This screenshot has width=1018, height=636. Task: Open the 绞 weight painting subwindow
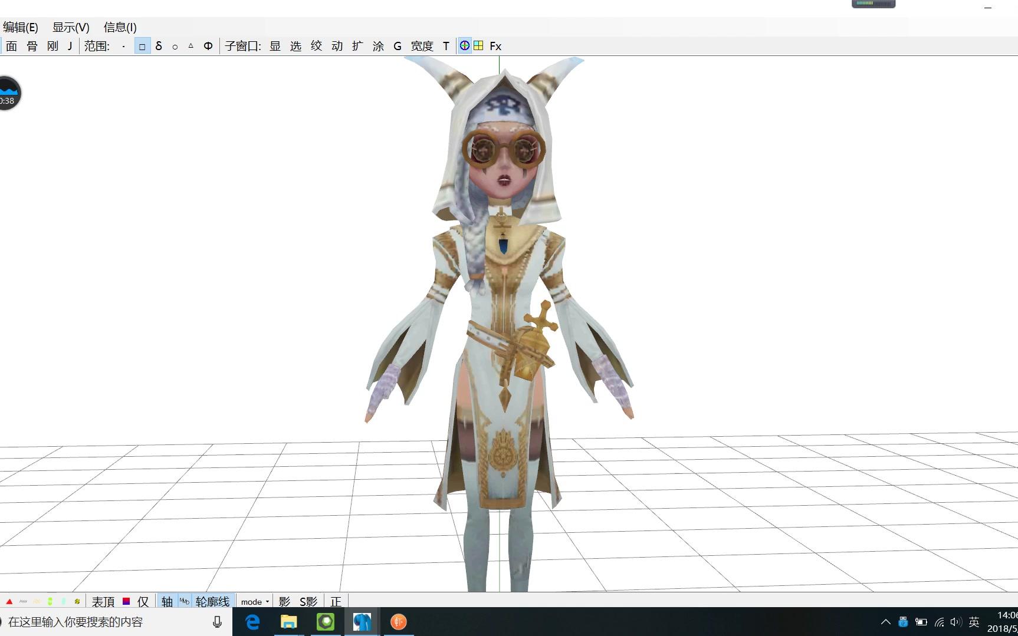click(316, 45)
